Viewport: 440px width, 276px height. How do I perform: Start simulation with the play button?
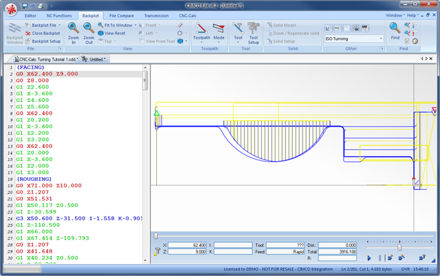[x=369, y=257]
